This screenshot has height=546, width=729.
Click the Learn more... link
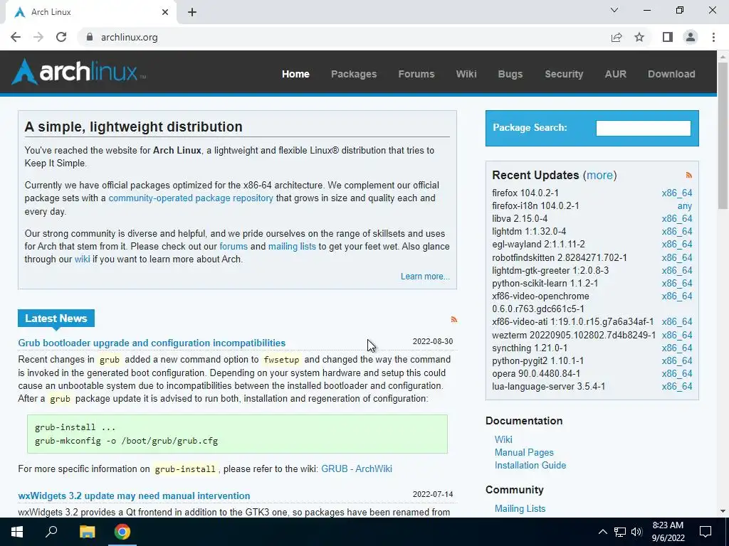coord(425,277)
